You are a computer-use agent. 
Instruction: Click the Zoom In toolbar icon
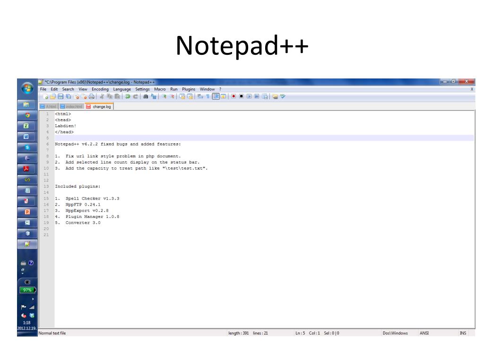(x=164, y=96)
